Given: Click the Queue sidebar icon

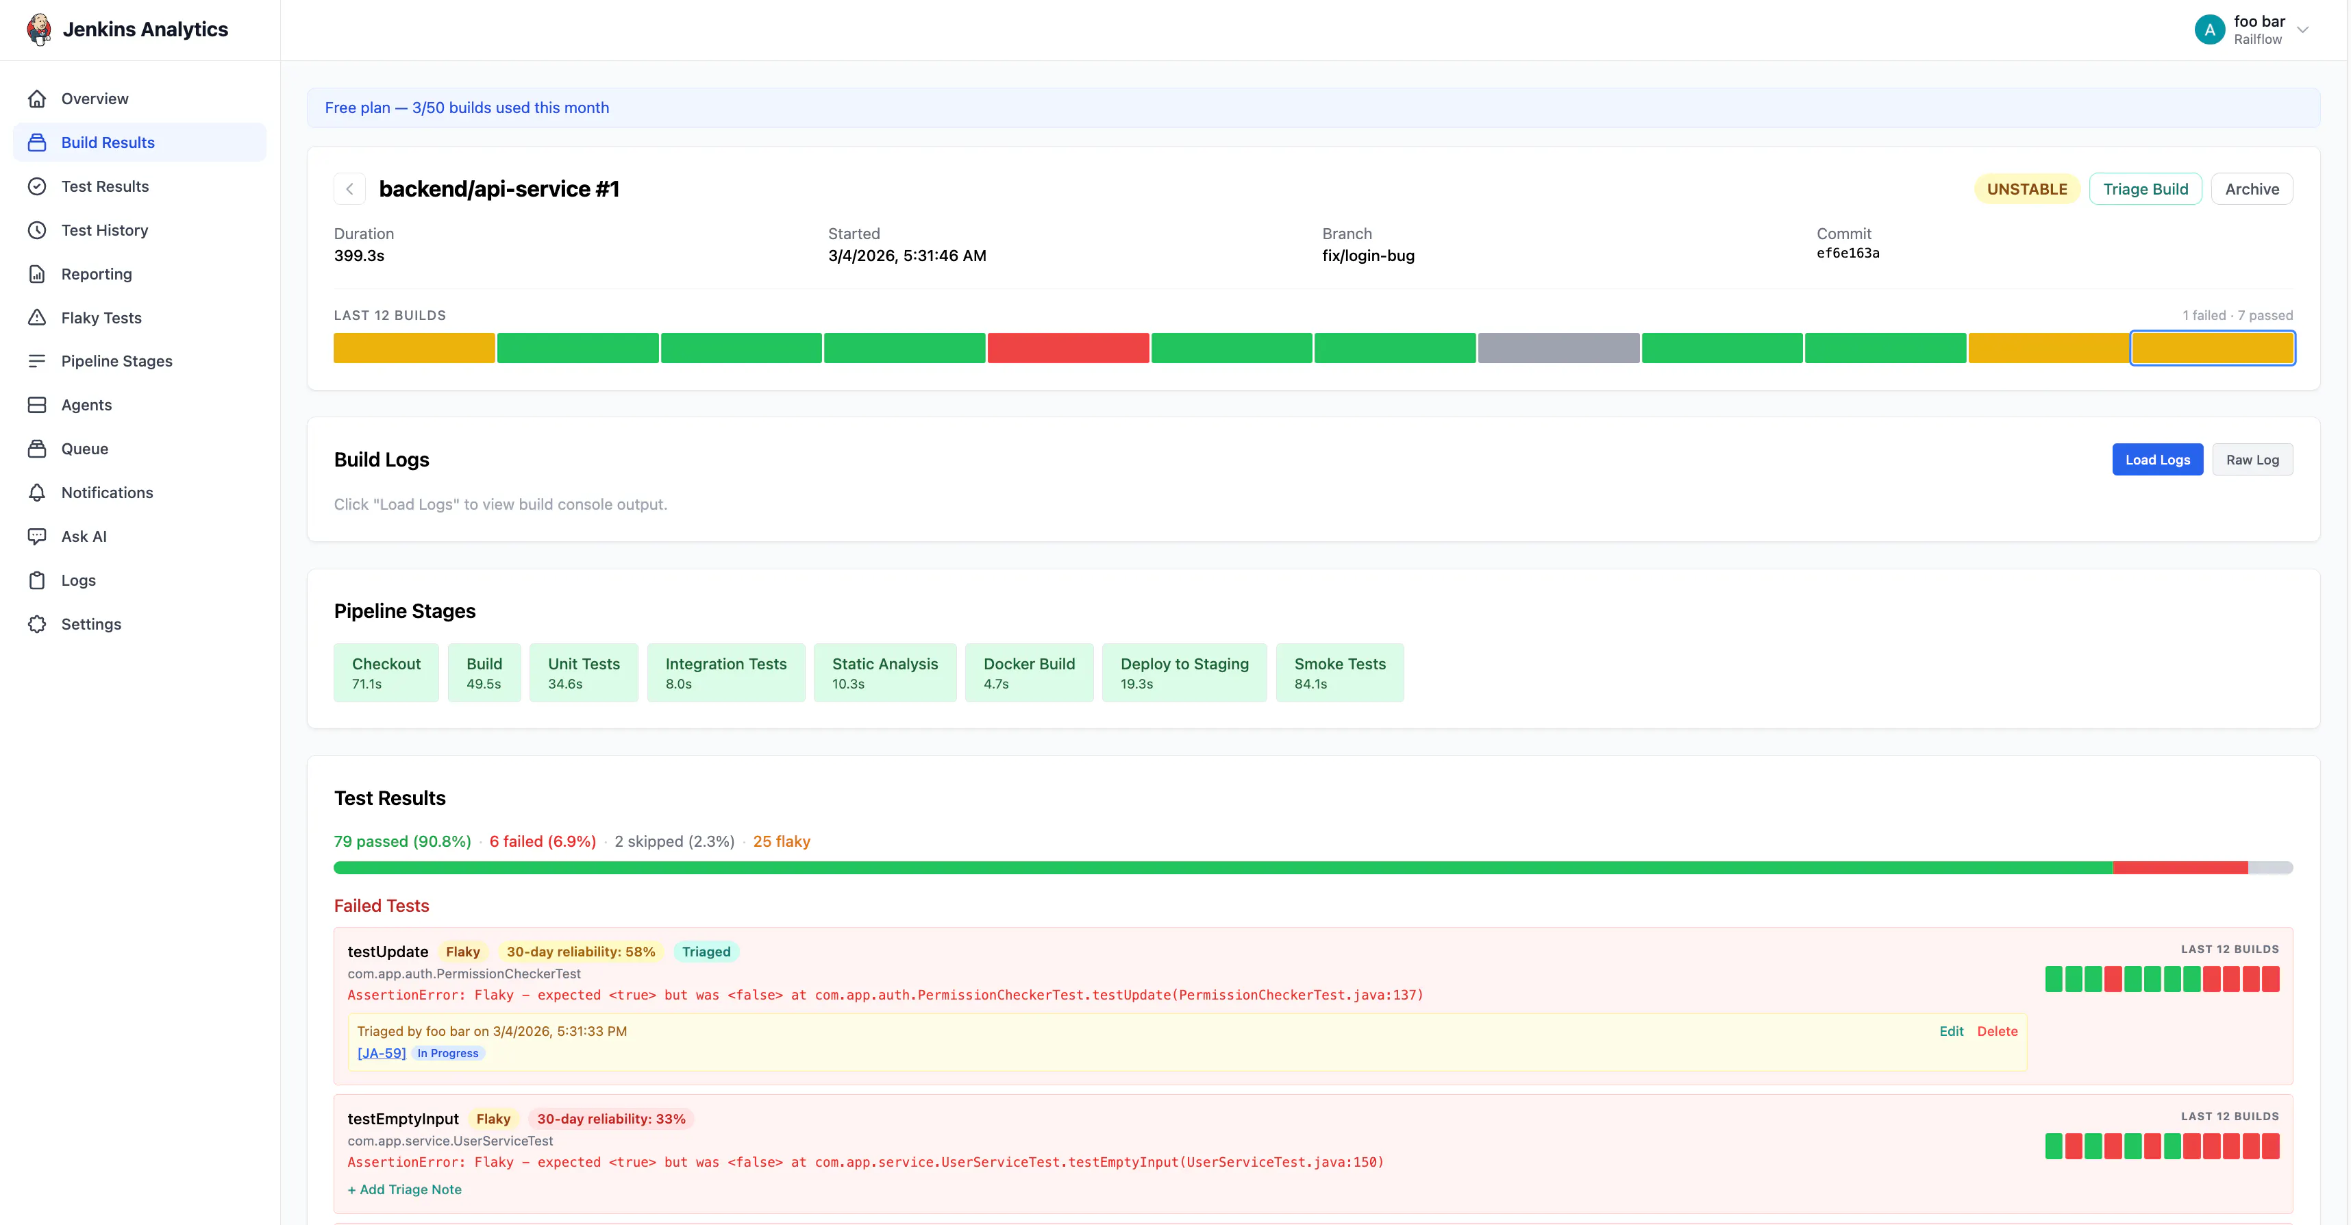Looking at the screenshot, I should tap(36, 448).
